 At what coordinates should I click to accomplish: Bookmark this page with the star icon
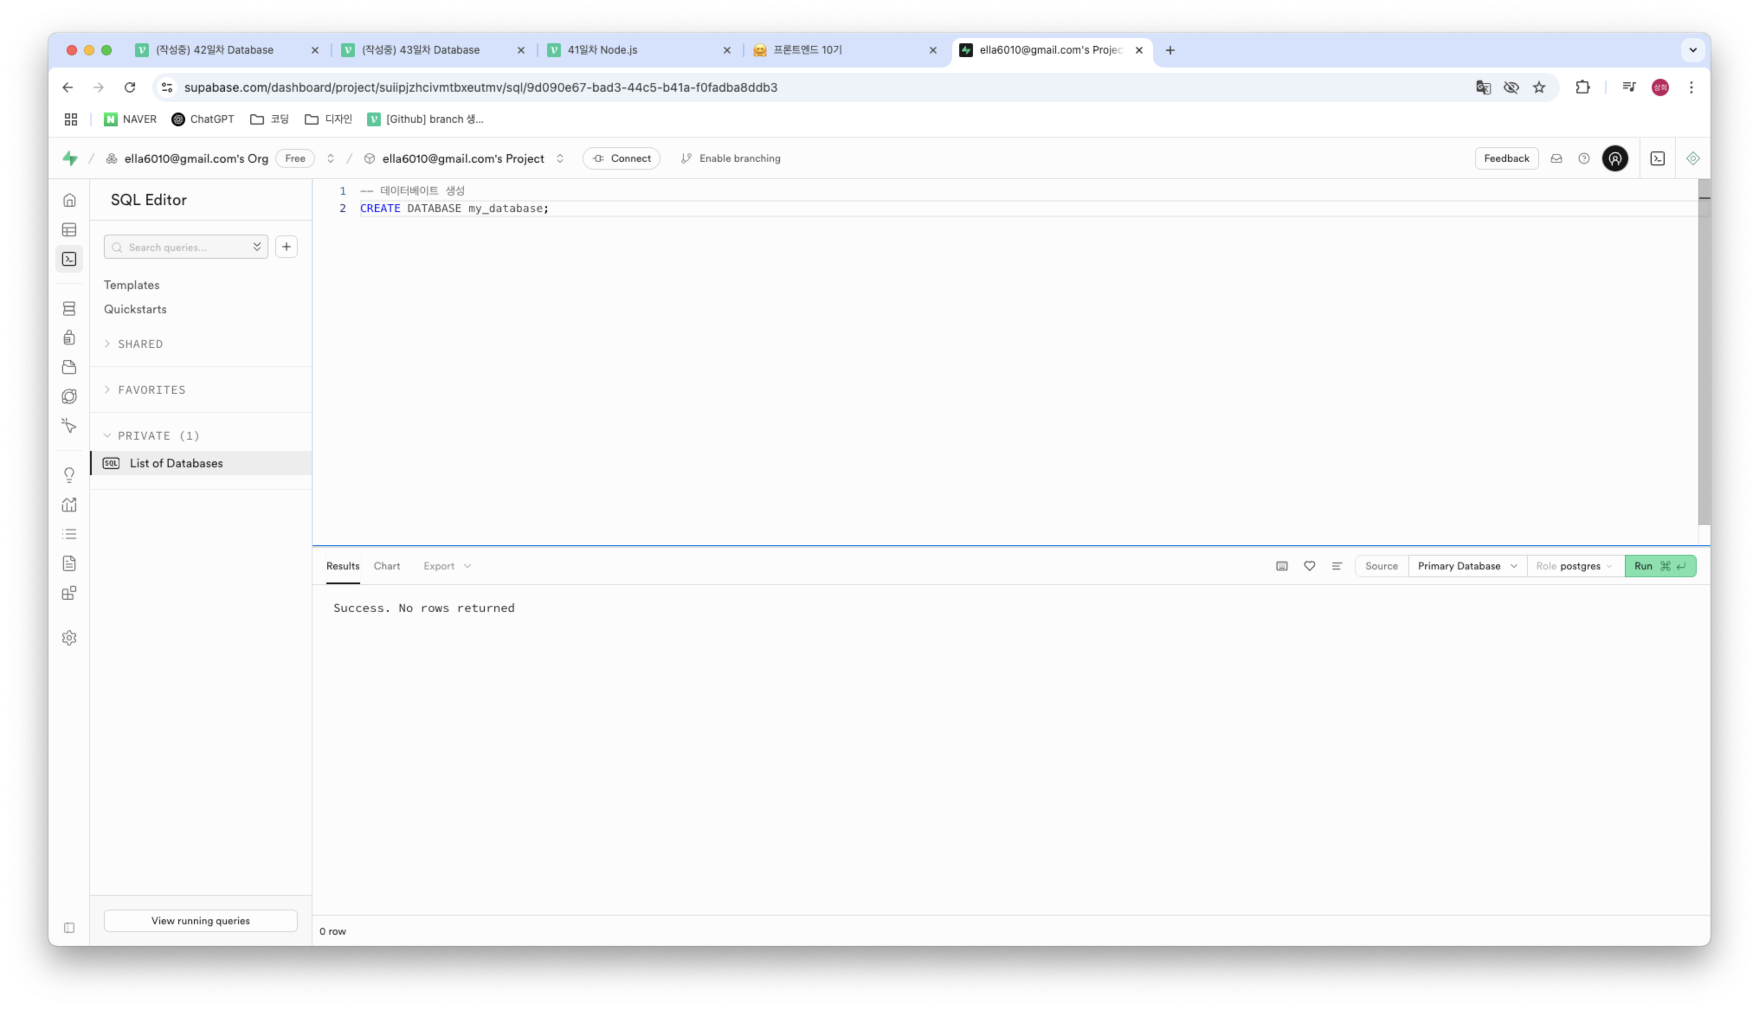coord(1539,87)
